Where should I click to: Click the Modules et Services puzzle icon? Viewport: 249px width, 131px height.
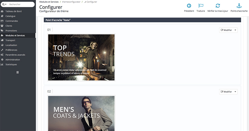pos(2,35)
